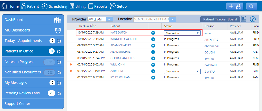This screenshot has height=111, width=262.
Task: Click the add new patient icon
Action: click(x=235, y=6)
